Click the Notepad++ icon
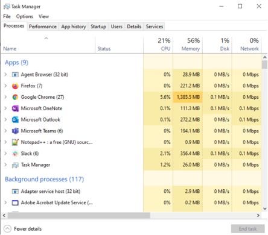268x235 pixels. [15, 142]
